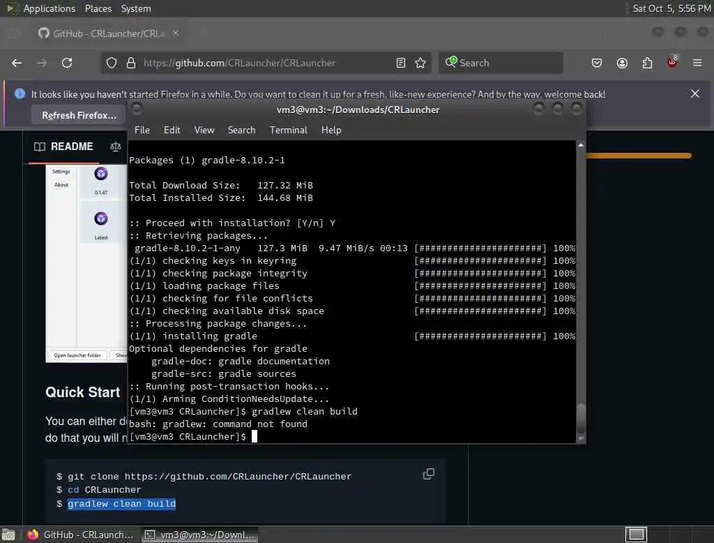Select the README tab
The height and width of the screenshot is (543, 714).
(63, 147)
